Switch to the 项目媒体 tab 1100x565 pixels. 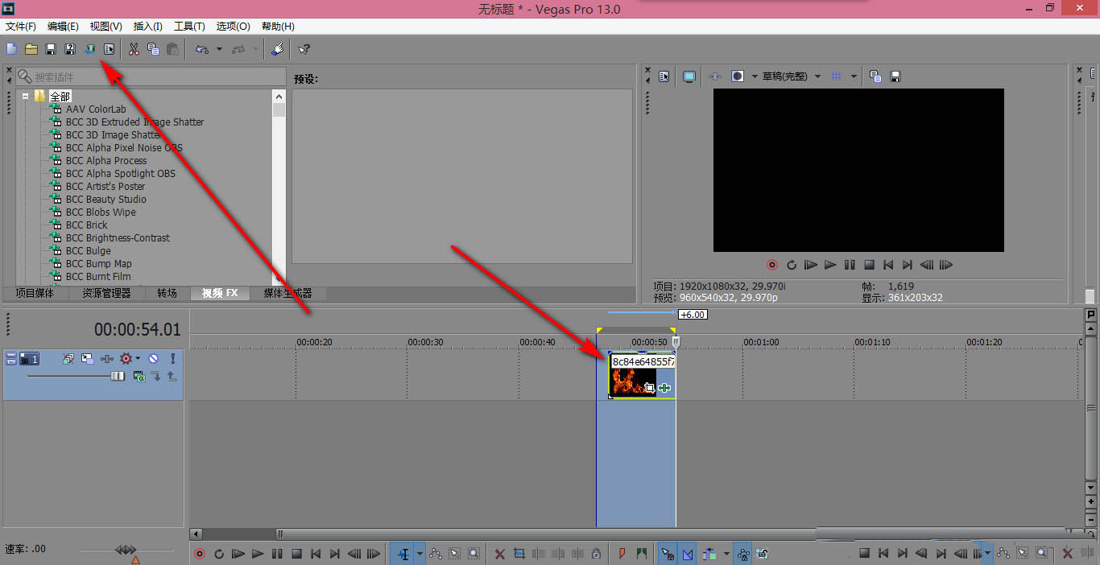click(35, 294)
